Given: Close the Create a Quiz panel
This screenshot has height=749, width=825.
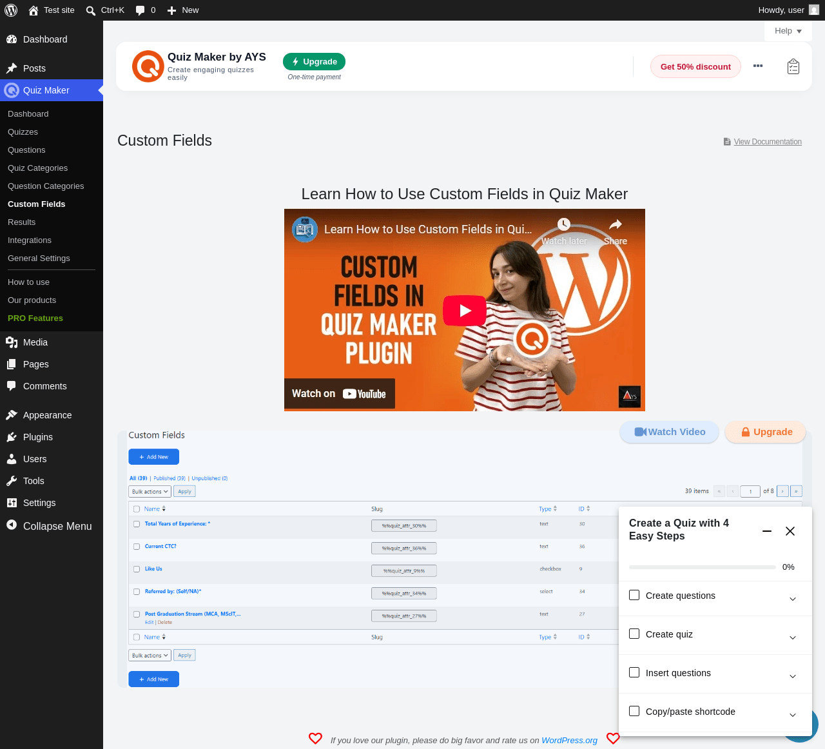Looking at the screenshot, I should (x=790, y=531).
